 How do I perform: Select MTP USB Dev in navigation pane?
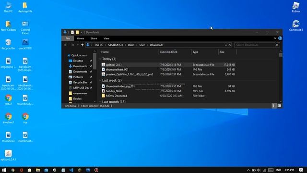[81, 88]
